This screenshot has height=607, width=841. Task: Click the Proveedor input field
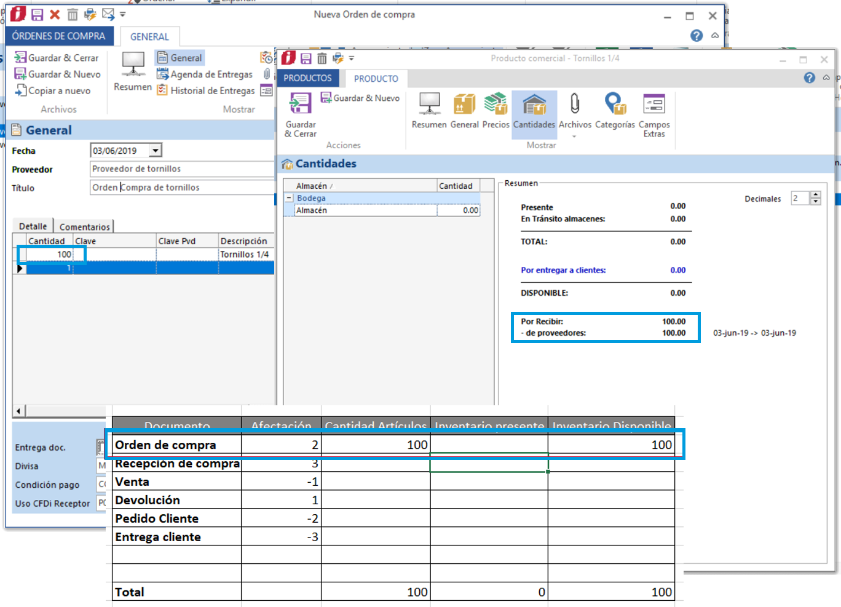coord(182,169)
